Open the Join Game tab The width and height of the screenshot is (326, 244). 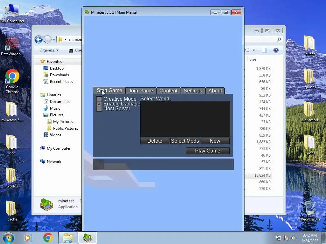coord(141,91)
